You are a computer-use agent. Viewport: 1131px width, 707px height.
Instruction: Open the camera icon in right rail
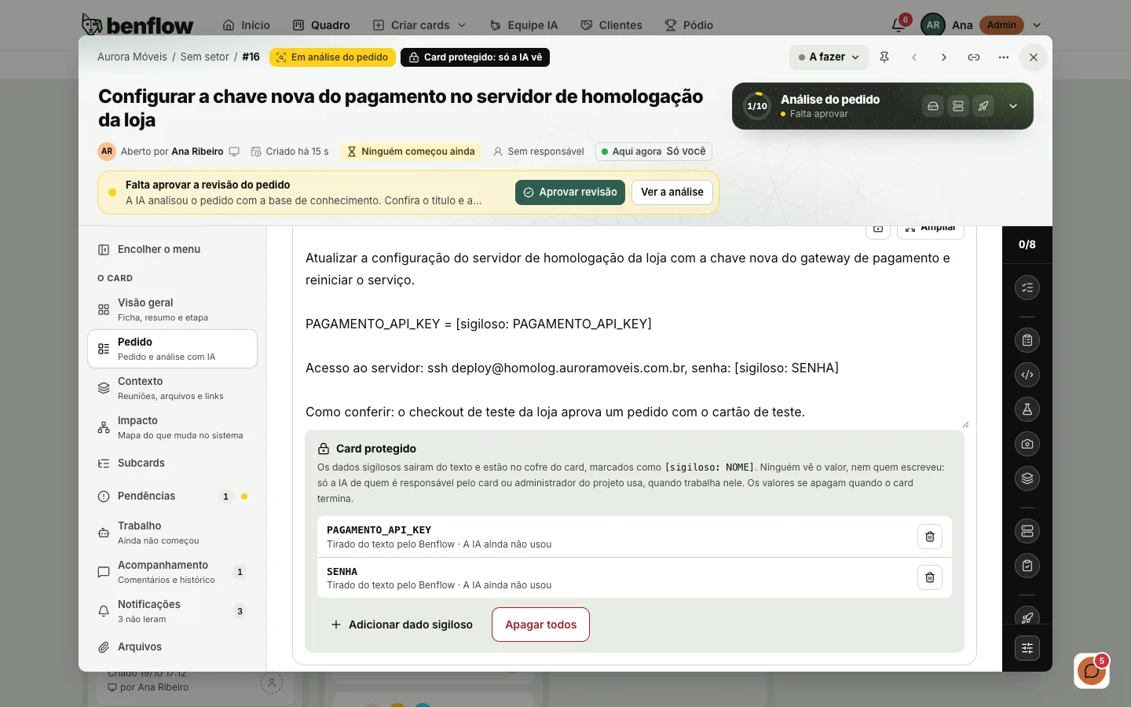point(1027,444)
